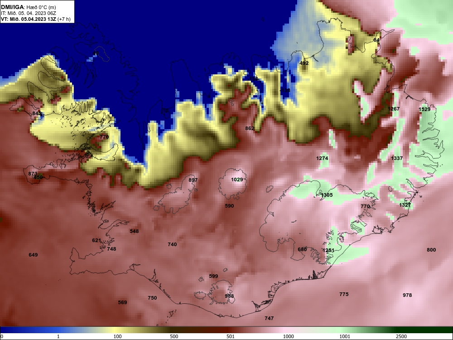Click the map value 459

(x=38, y=177)
